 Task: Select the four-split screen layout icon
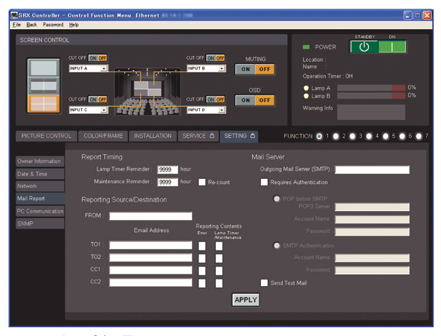pyautogui.click(x=44, y=103)
